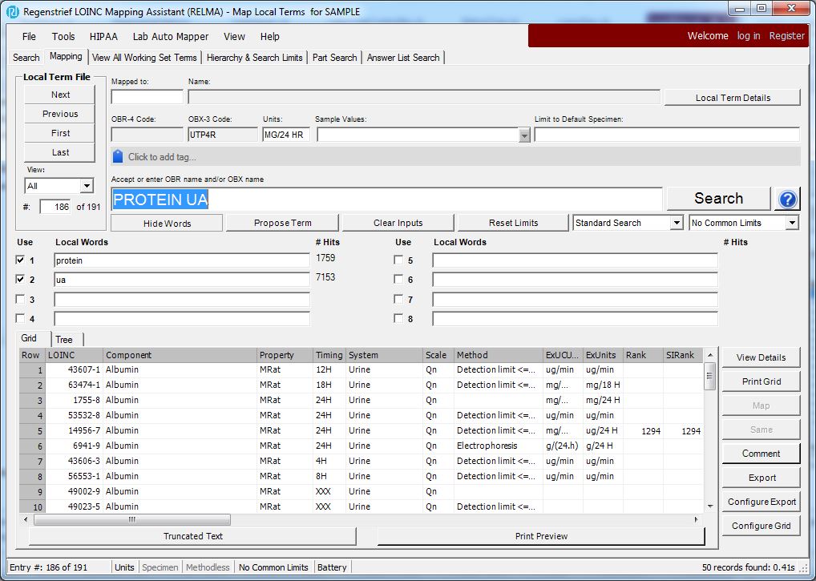Click the Reset Limits button
Image resolution: width=816 pixels, height=581 pixels.
pyautogui.click(x=513, y=223)
